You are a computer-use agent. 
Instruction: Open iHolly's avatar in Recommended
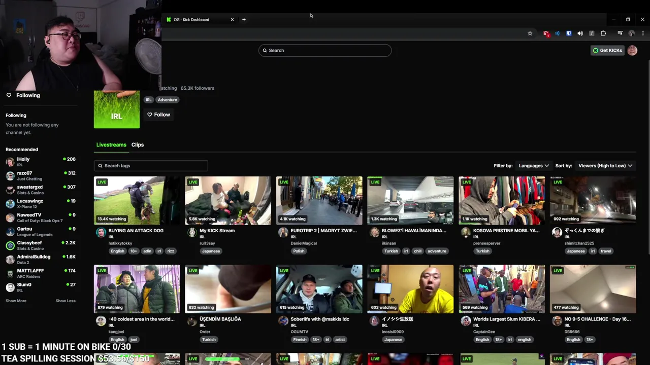coord(10,162)
